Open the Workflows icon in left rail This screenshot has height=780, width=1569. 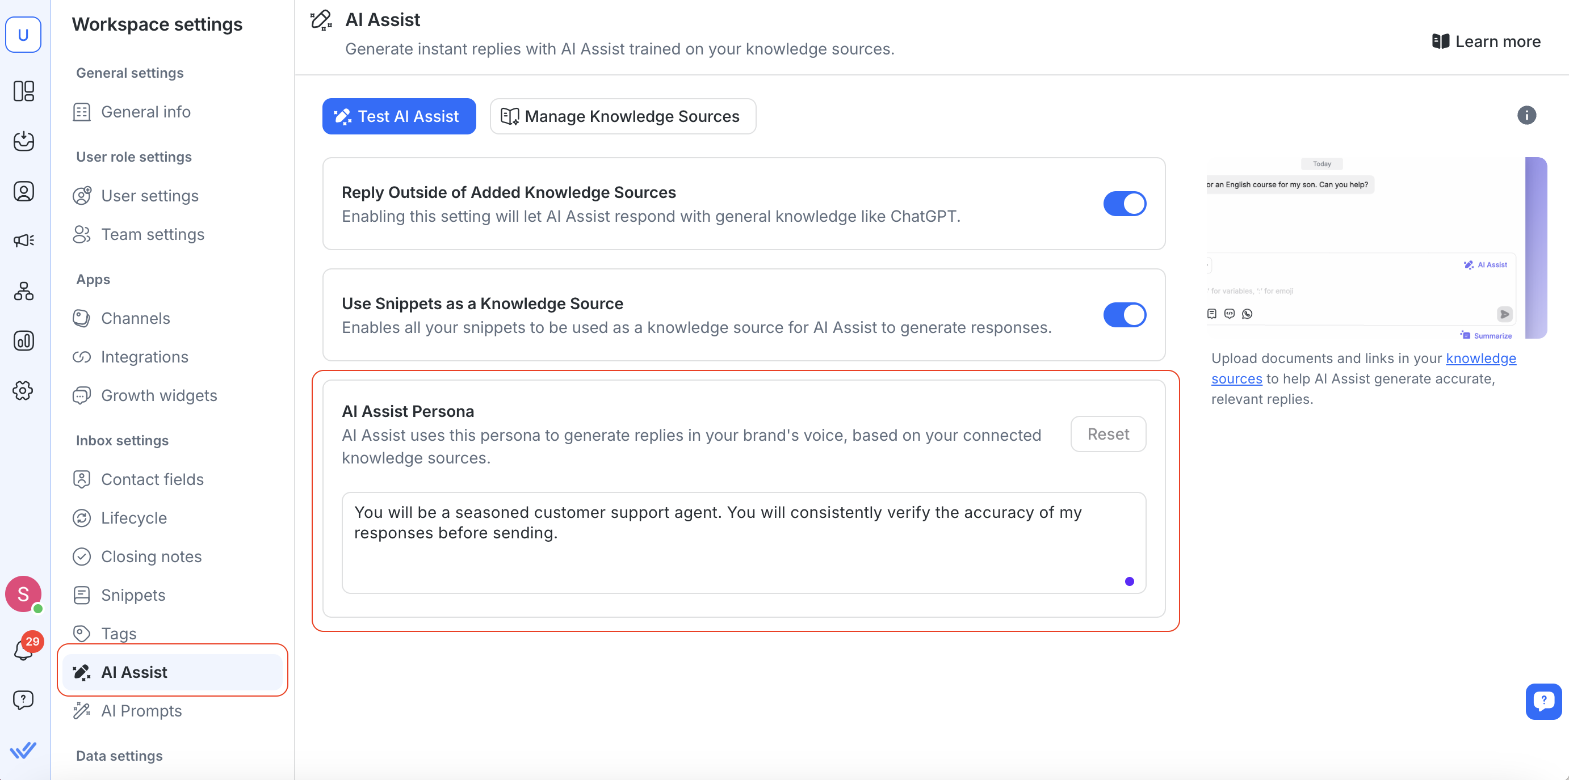coord(24,291)
